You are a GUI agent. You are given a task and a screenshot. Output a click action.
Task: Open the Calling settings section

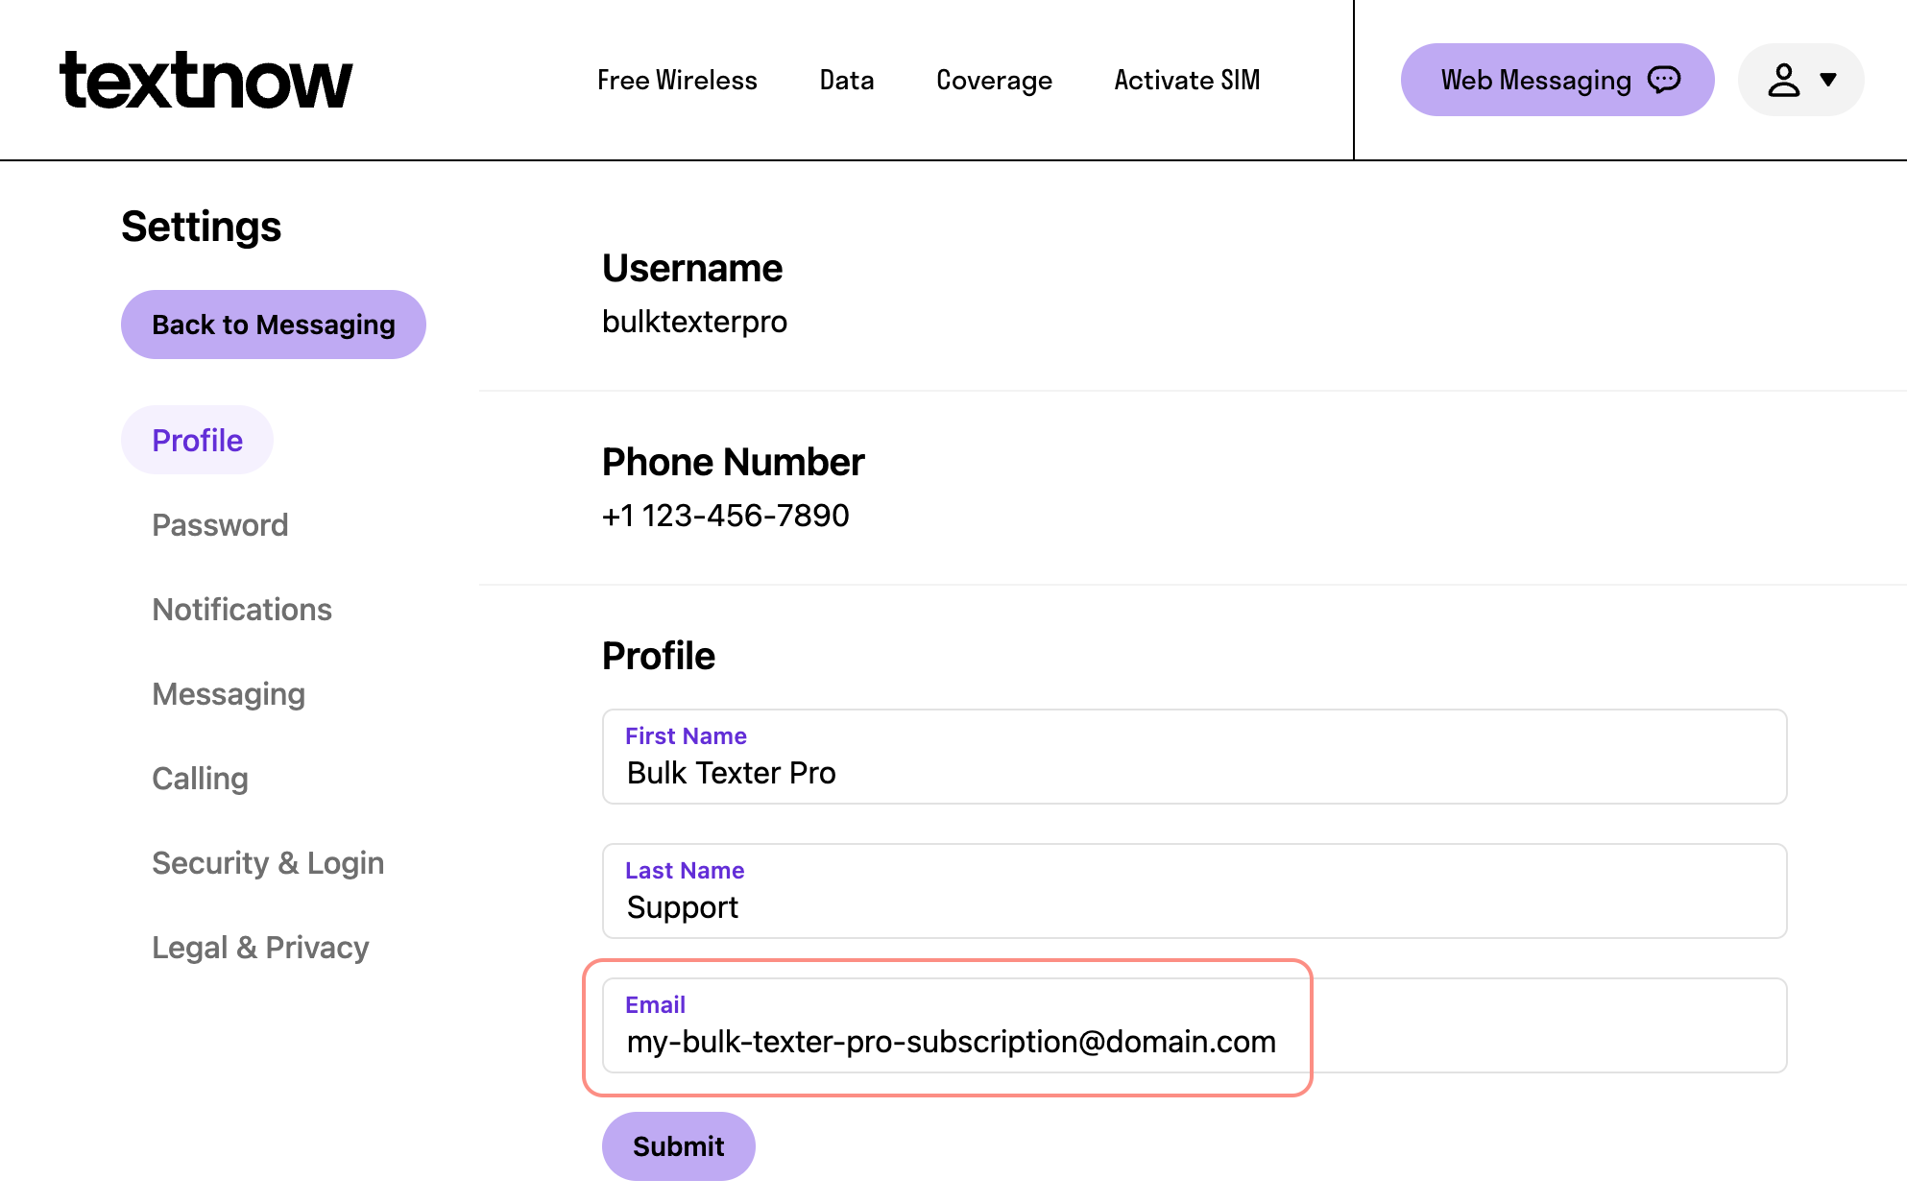pos(200,778)
